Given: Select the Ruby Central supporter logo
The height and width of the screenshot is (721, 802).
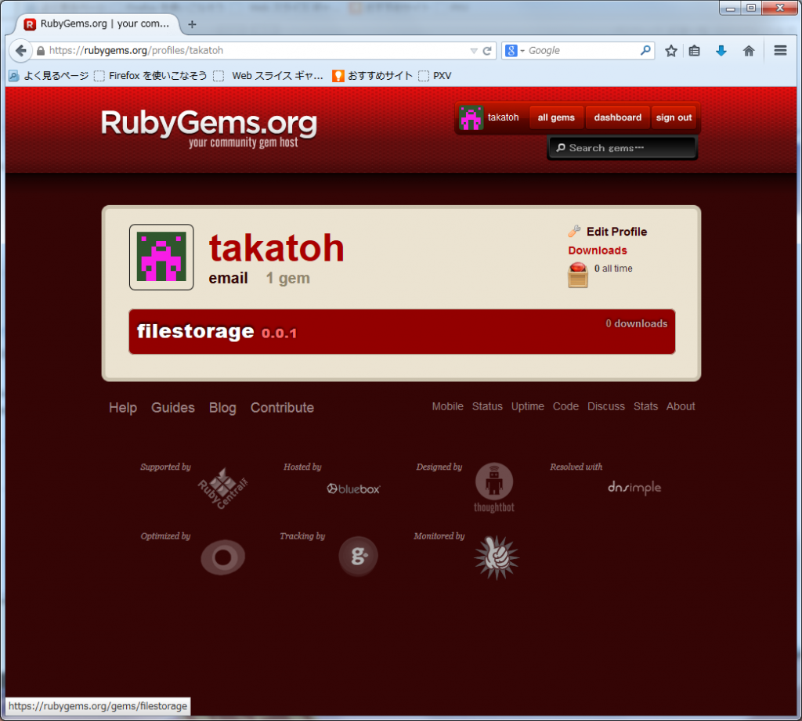Looking at the screenshot, I should pos(222,487).
